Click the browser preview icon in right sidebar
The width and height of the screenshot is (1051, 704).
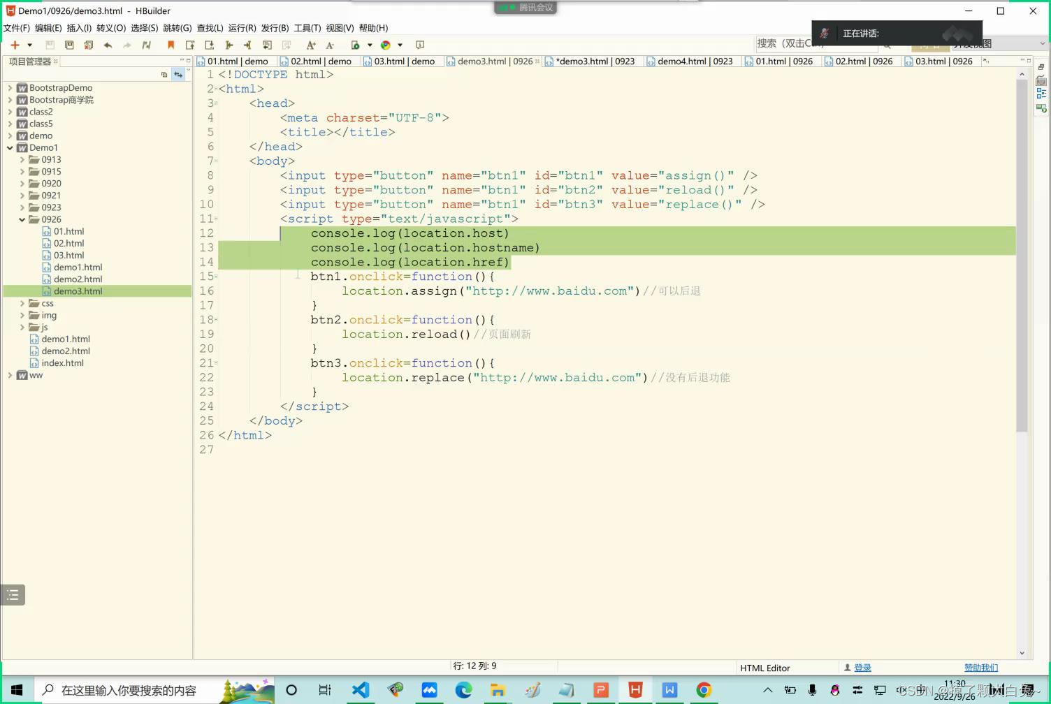coord(1041,108)
